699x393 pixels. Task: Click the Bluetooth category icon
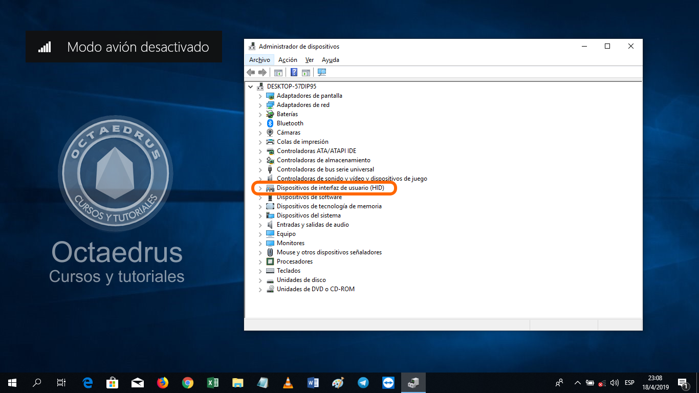tap(270, 123)
